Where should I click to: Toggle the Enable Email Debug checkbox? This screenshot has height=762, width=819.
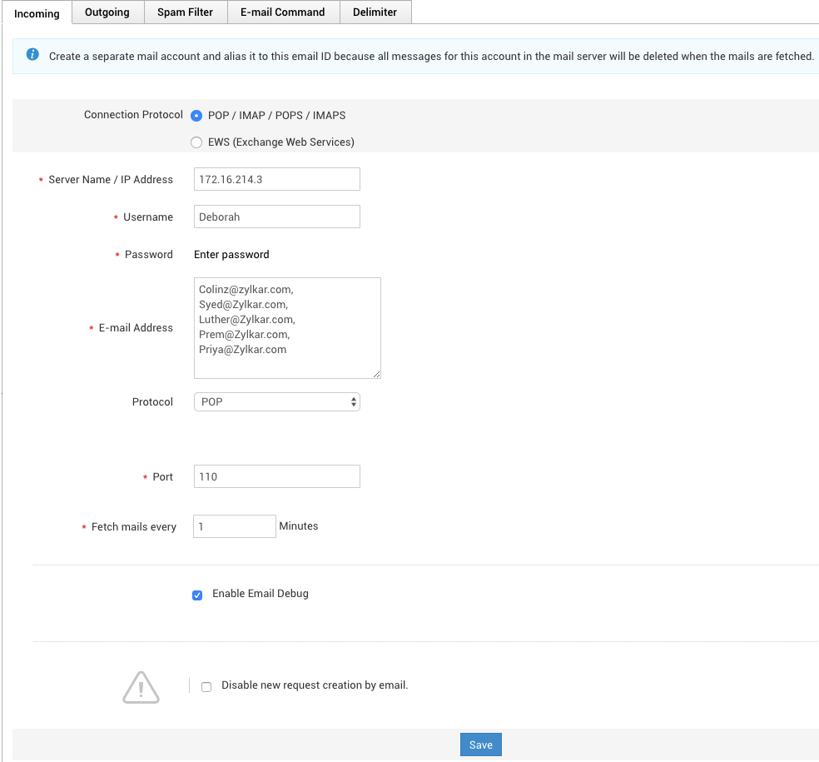(197, 595)
